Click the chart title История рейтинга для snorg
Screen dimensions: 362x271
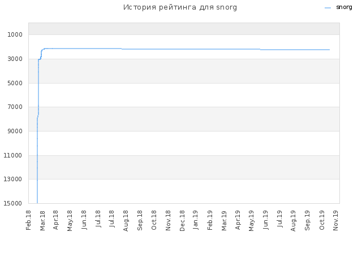pyautogui.click(x=180, y=7)
